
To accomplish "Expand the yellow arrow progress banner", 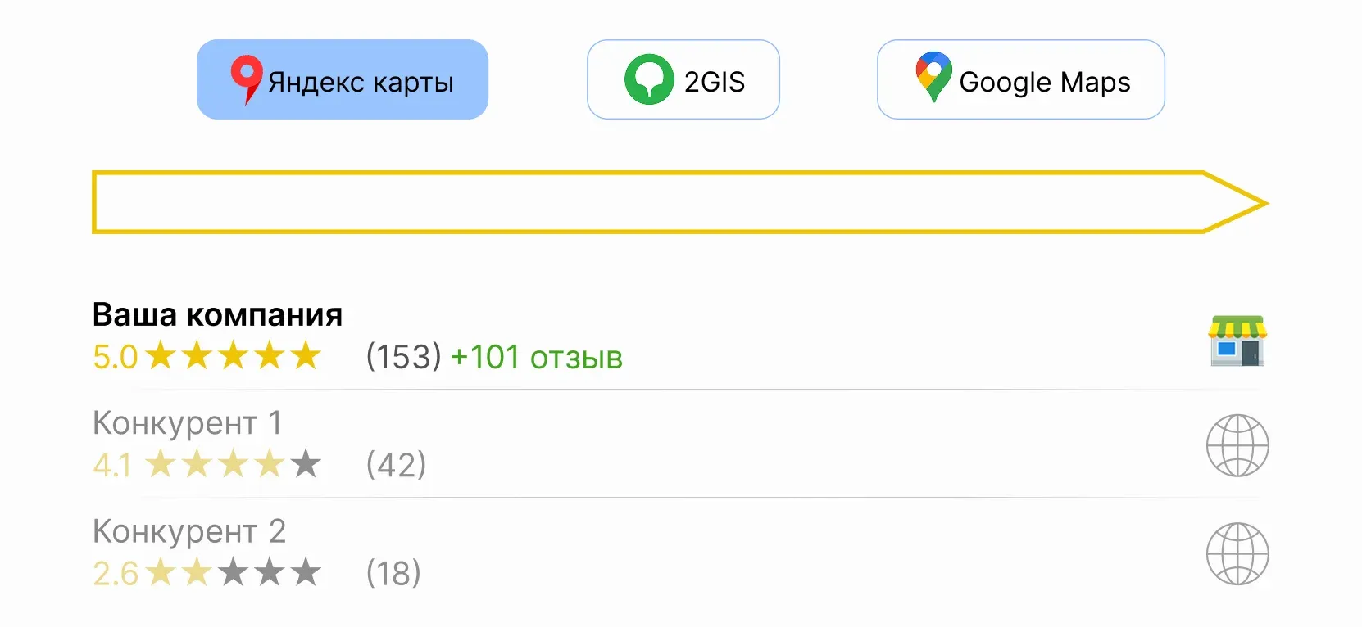I will 680,201.
